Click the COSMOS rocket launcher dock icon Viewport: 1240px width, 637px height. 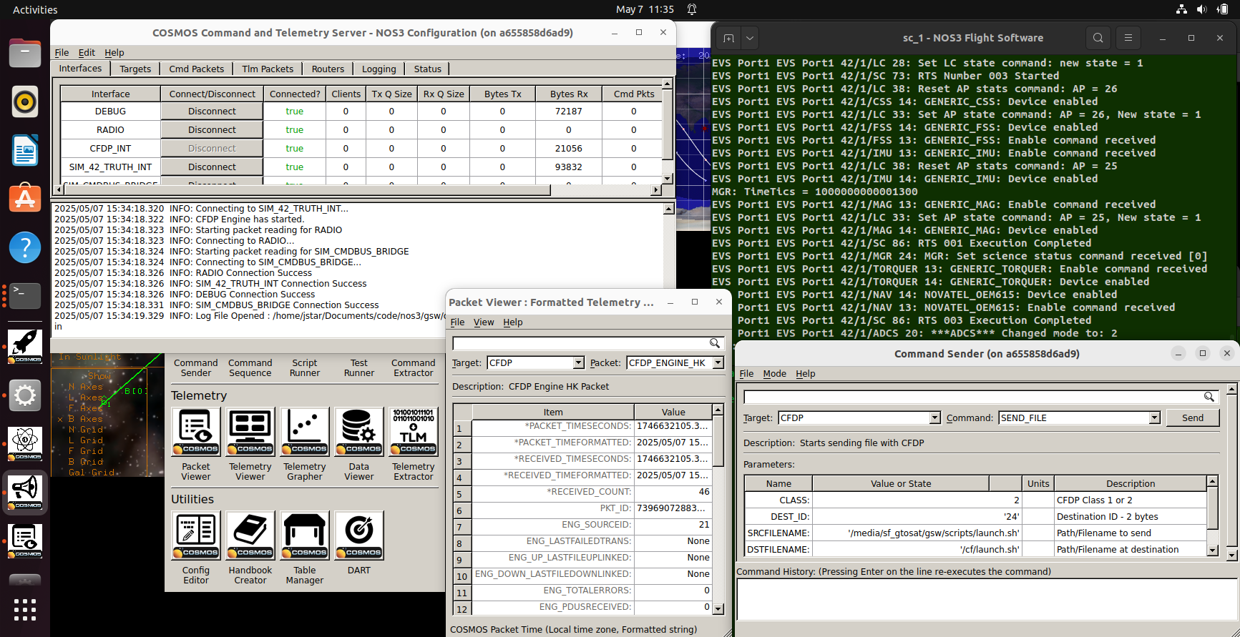click(x=25, y=346)
